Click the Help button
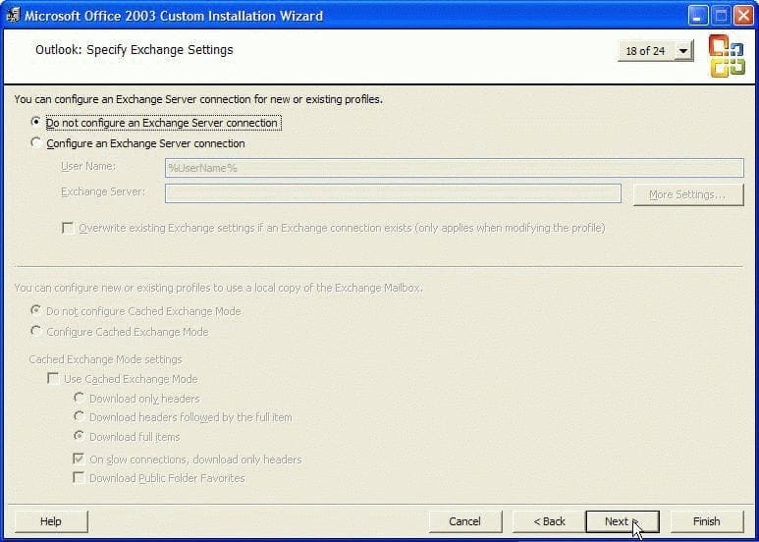 51,521
